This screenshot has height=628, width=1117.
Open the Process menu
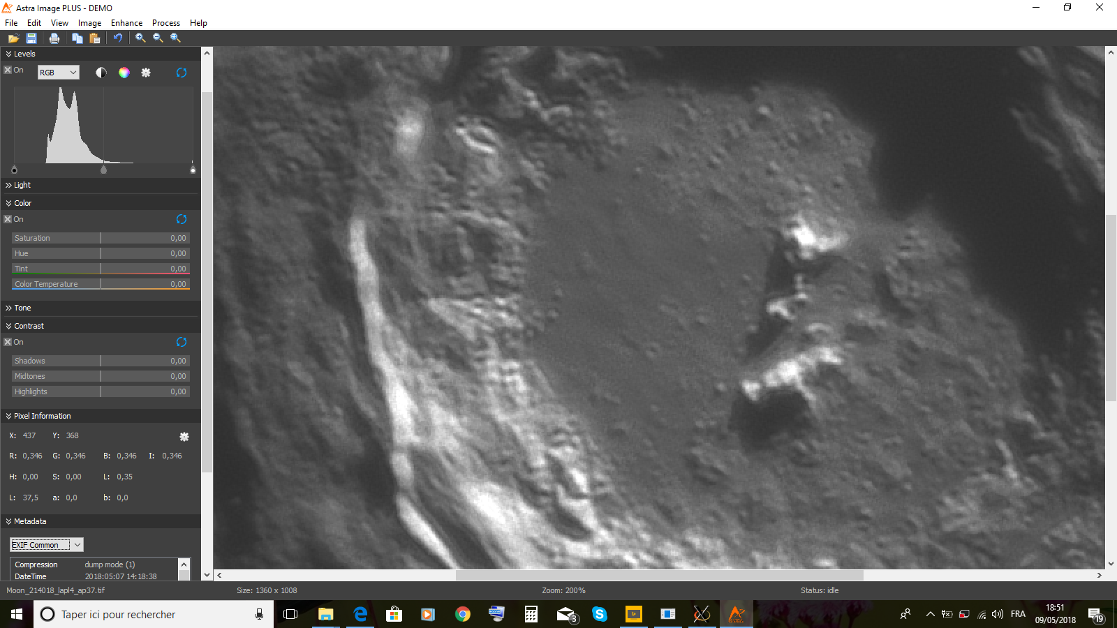pyautogui.click(x=166, y=23)
